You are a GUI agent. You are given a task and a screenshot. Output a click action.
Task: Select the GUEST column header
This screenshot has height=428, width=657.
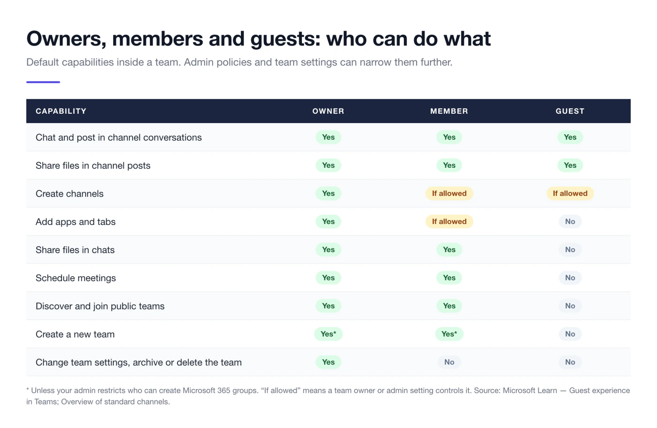point(570,111)
